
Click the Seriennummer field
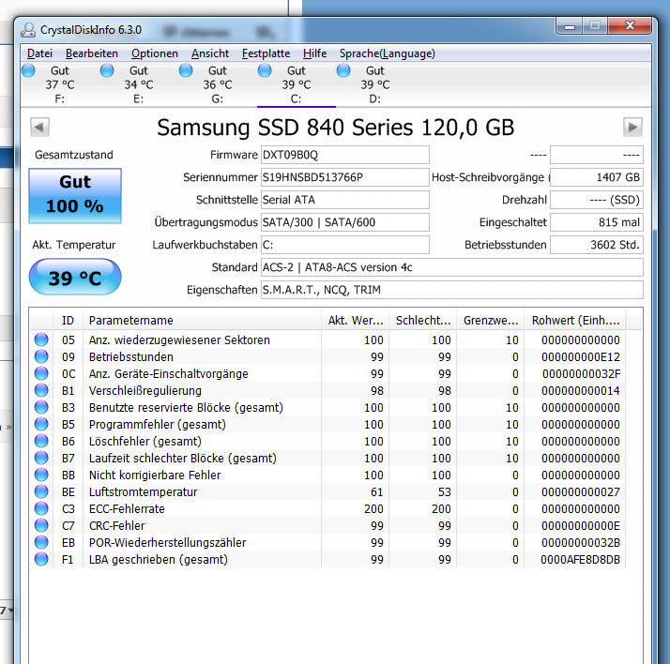[x=344, y=177]
